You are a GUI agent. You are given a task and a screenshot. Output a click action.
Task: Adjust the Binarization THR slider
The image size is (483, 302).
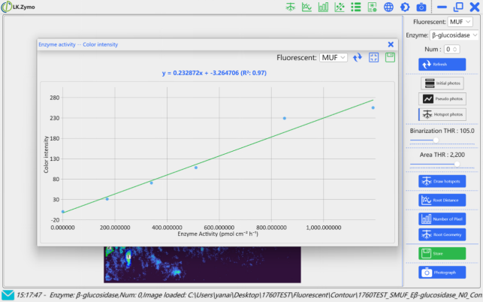[x=436, y=140]
